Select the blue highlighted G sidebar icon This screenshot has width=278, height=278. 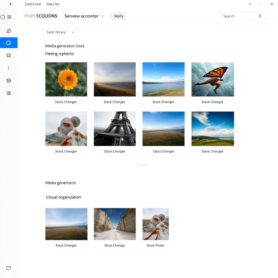[x=8, y=43]
